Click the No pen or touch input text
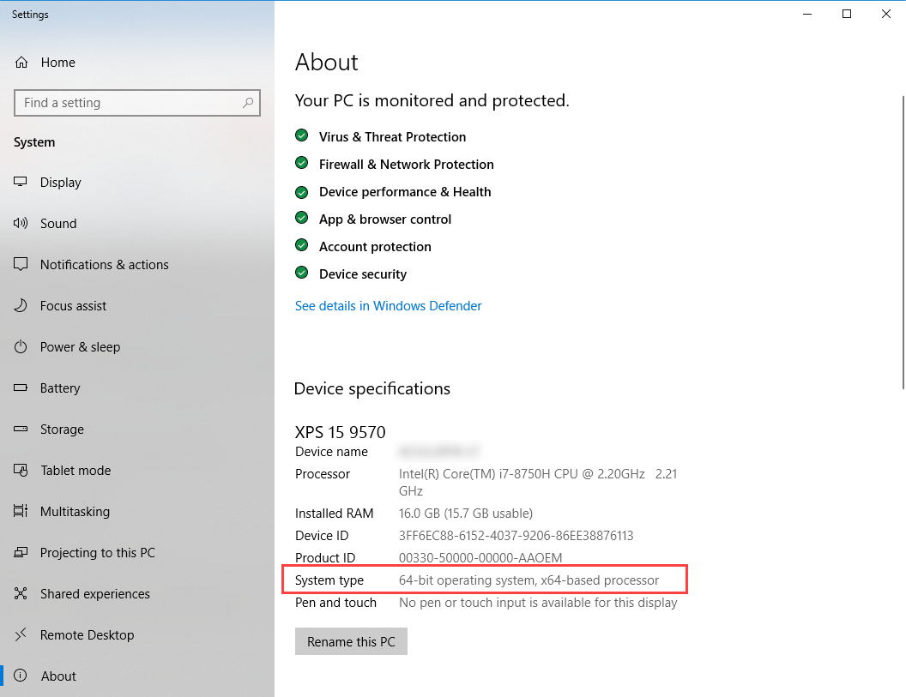Viewport: 906px width, 697px height. 538,603
